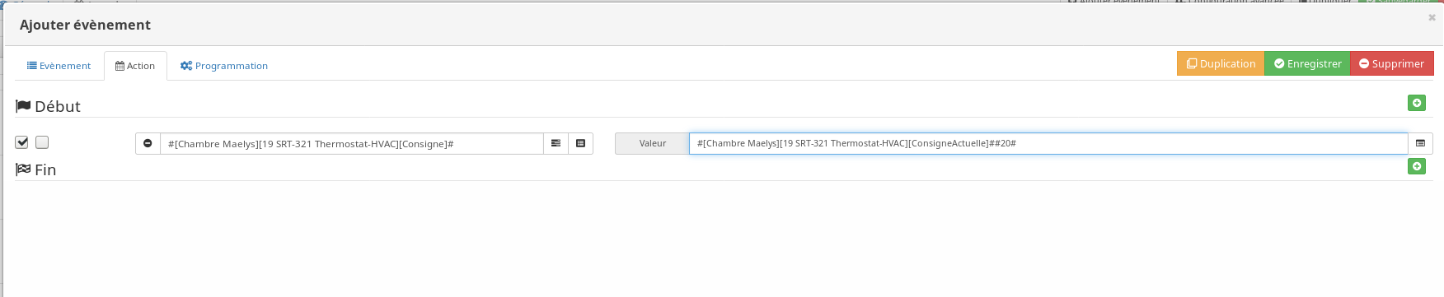Screen dimensions: 1444x297
Task: Open the action keyword picker (tasks icon)
Action: pos(556,143)
